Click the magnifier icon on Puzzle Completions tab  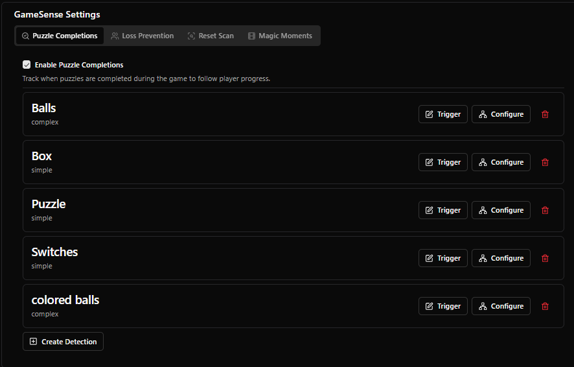pos(25,36)
